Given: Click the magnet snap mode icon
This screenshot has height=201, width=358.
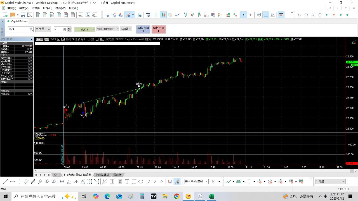Looking at the screenshot, I should click(x=170, y=181).
